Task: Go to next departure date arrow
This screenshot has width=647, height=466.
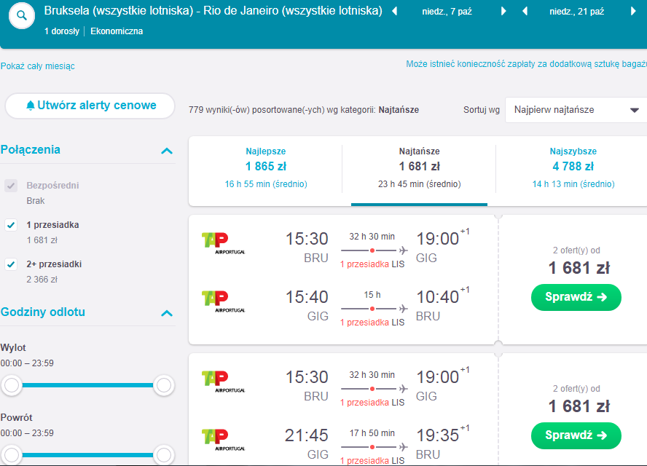Action: coord(503,11)
